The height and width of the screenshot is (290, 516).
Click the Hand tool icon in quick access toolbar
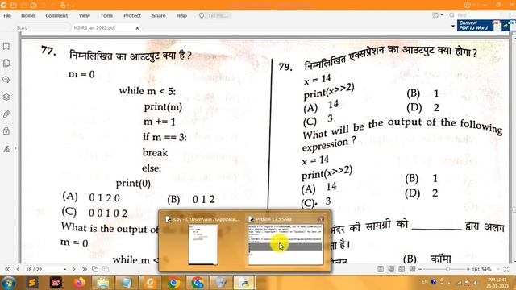pyautogui.click(x=63, y=6)
